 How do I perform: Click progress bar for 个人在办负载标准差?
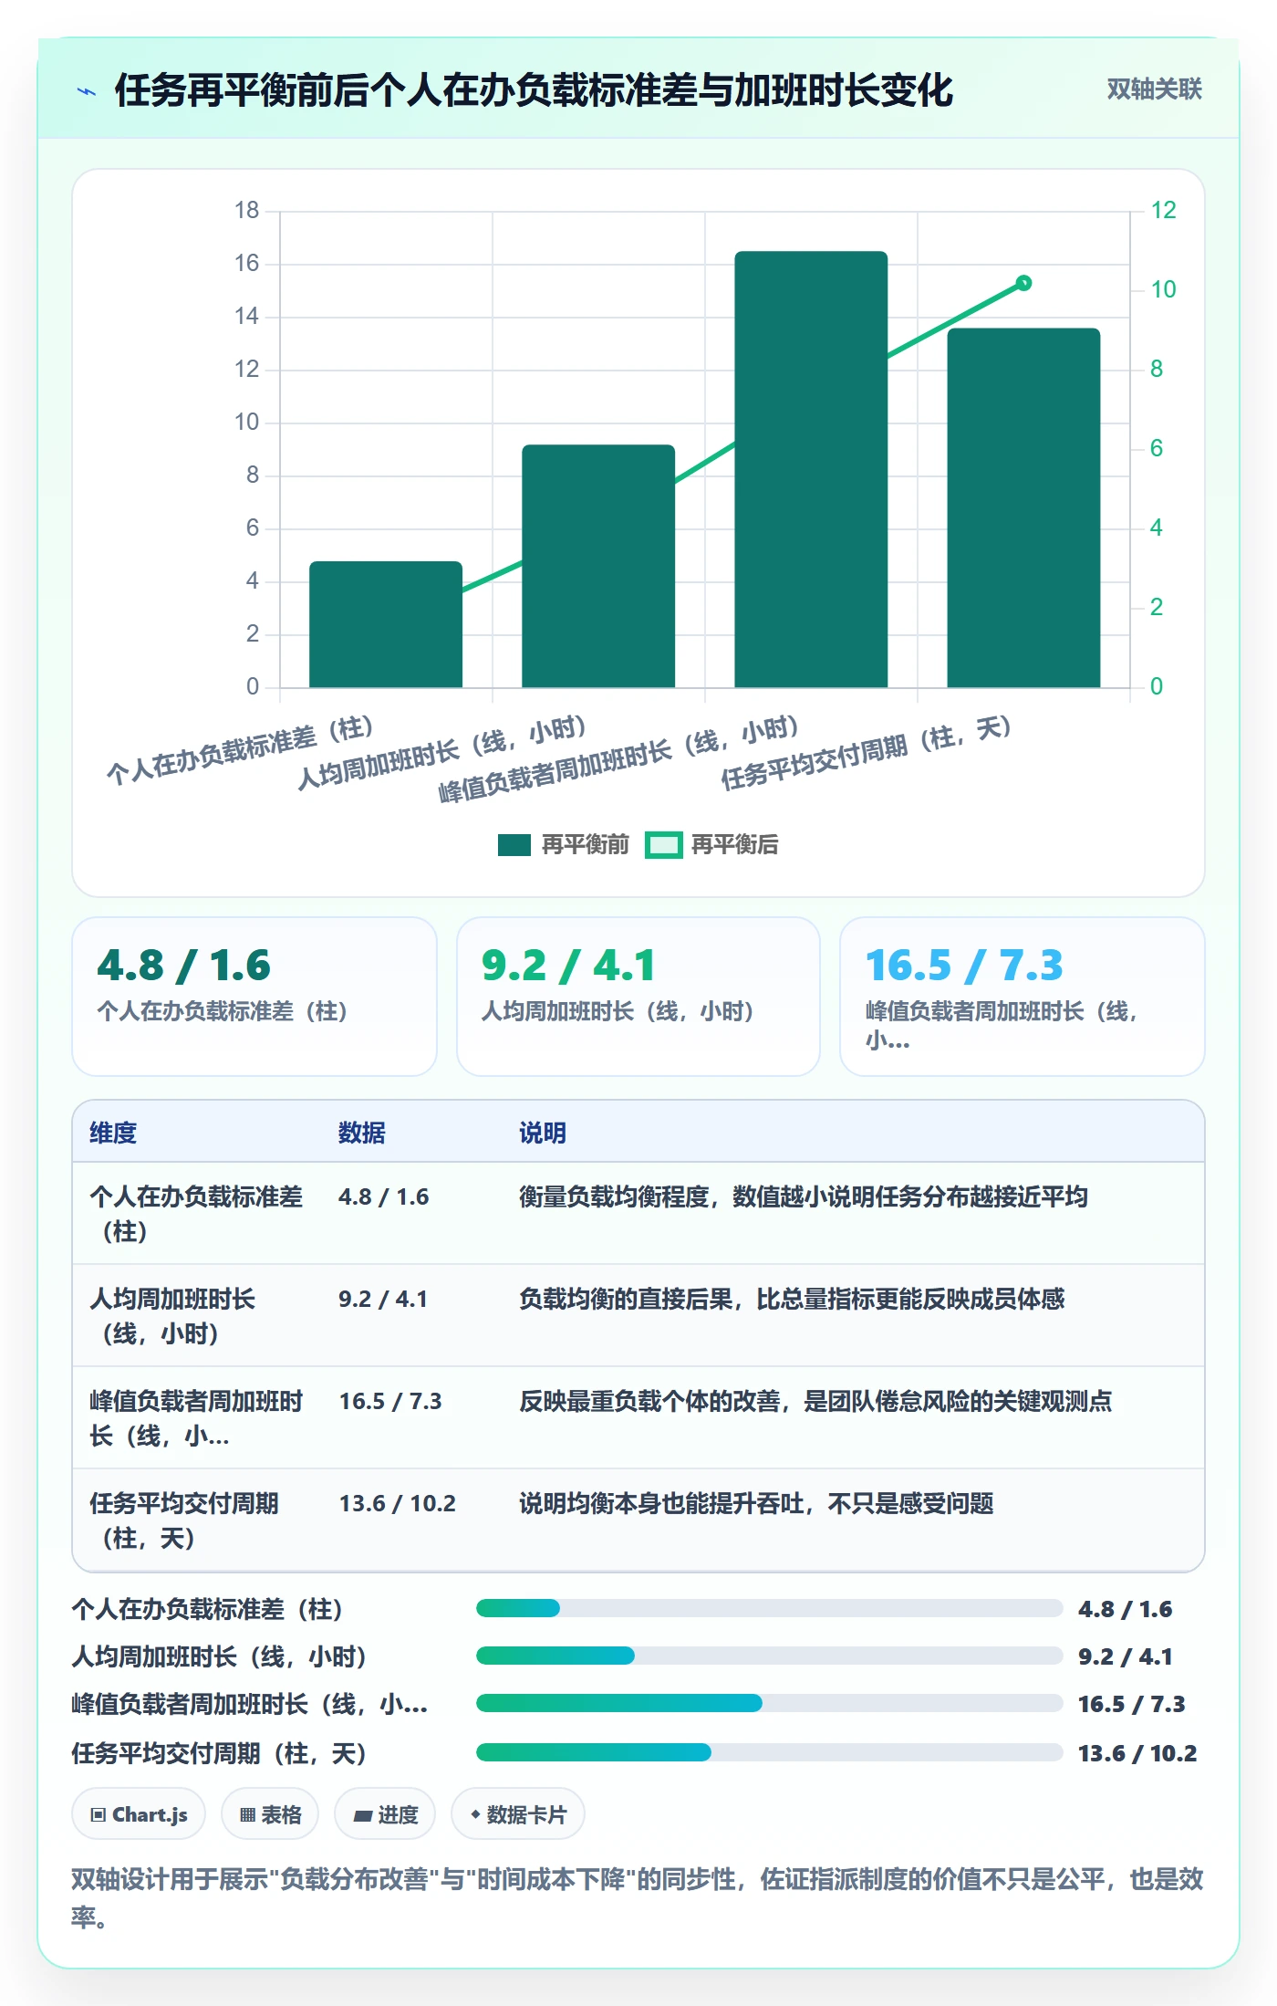769,1608
